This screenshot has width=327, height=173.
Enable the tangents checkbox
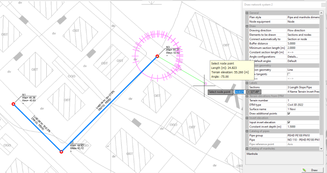(x=289, y=74)
